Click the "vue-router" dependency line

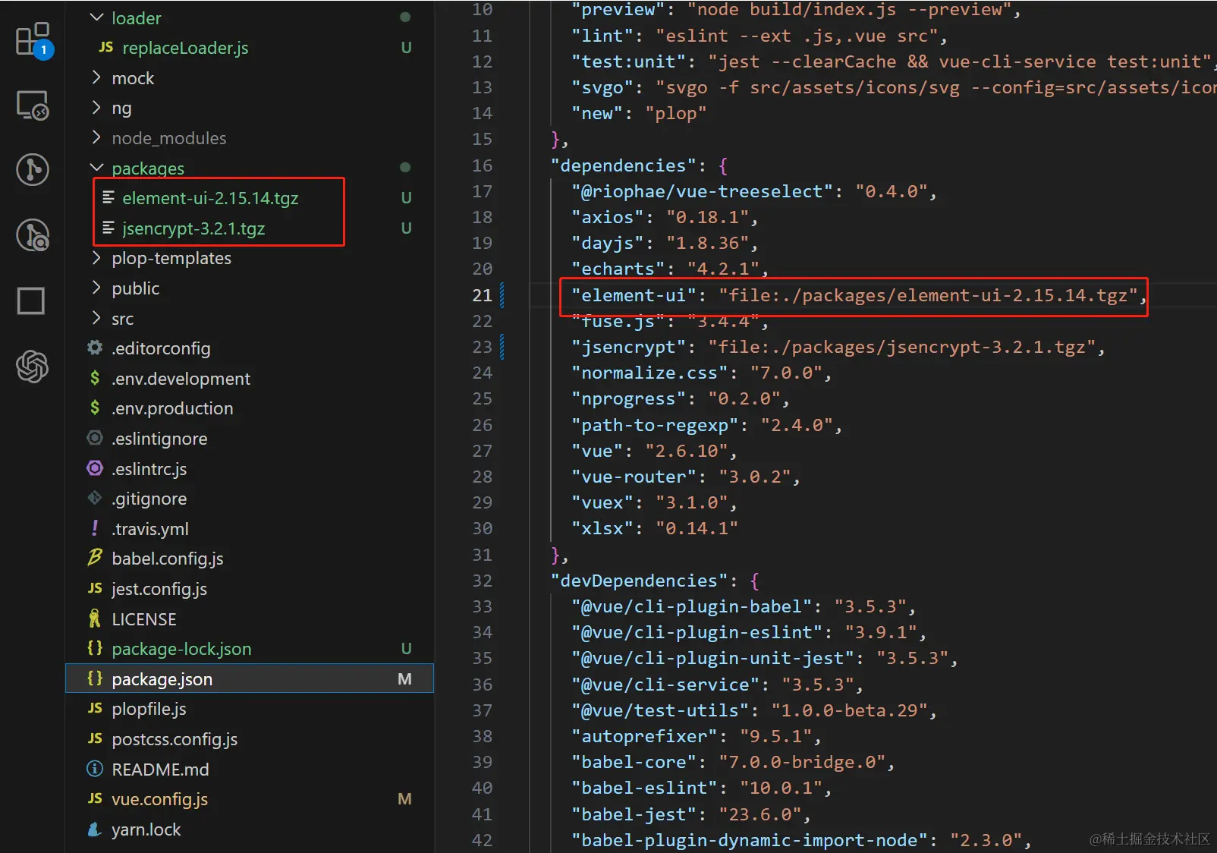tap(686, 477)
